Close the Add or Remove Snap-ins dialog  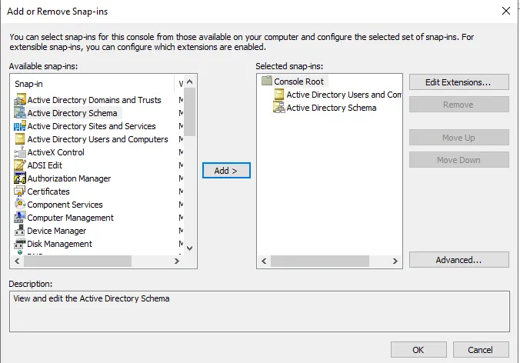pos(506,11)
